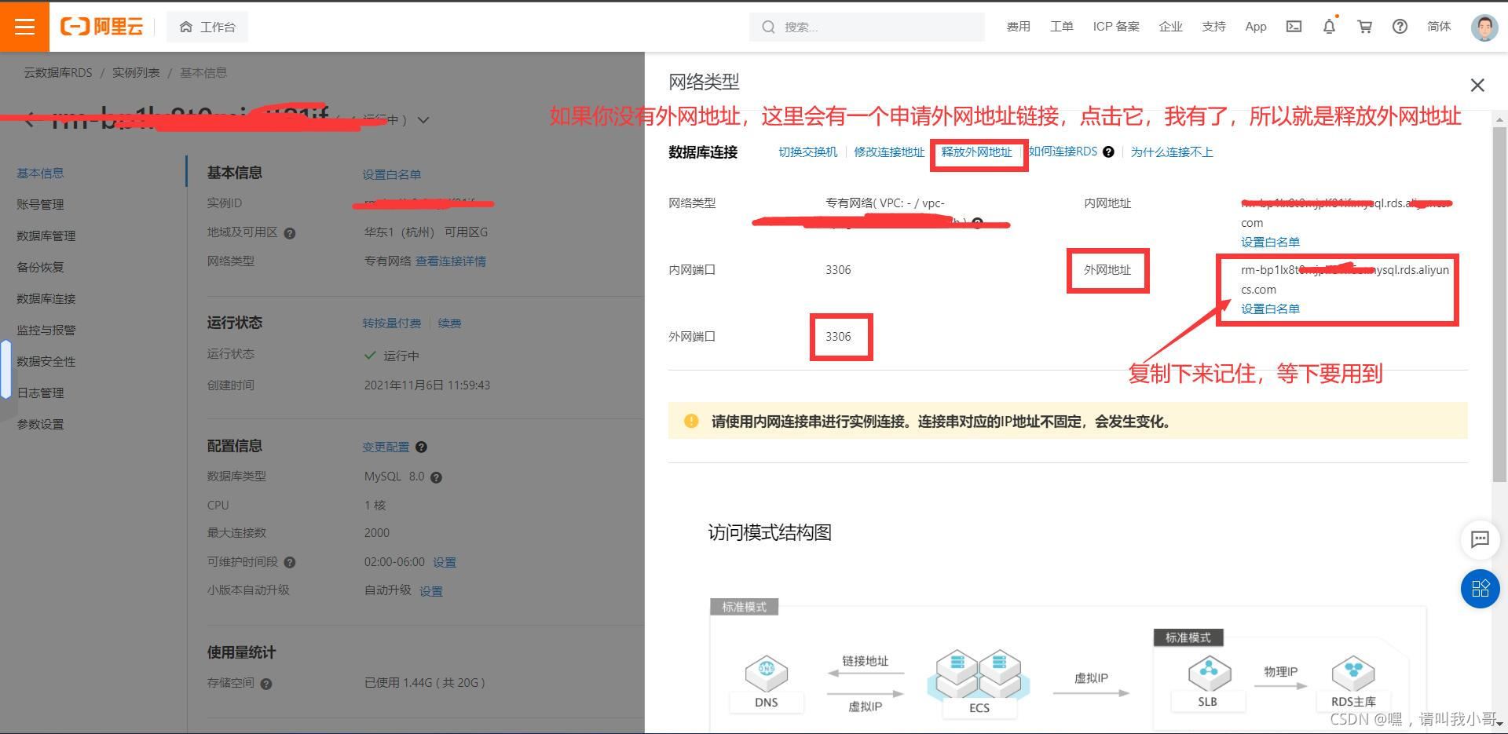Open the orange hamburger menu
This screenshot has height=734, width=1508.
pyautogui.click(x=24, y=27)
